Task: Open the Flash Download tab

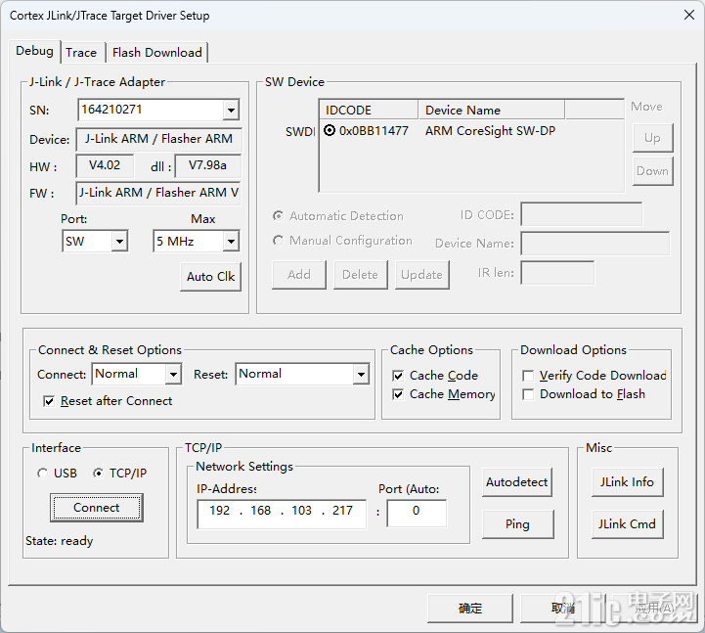Action: tap(156, 53)
